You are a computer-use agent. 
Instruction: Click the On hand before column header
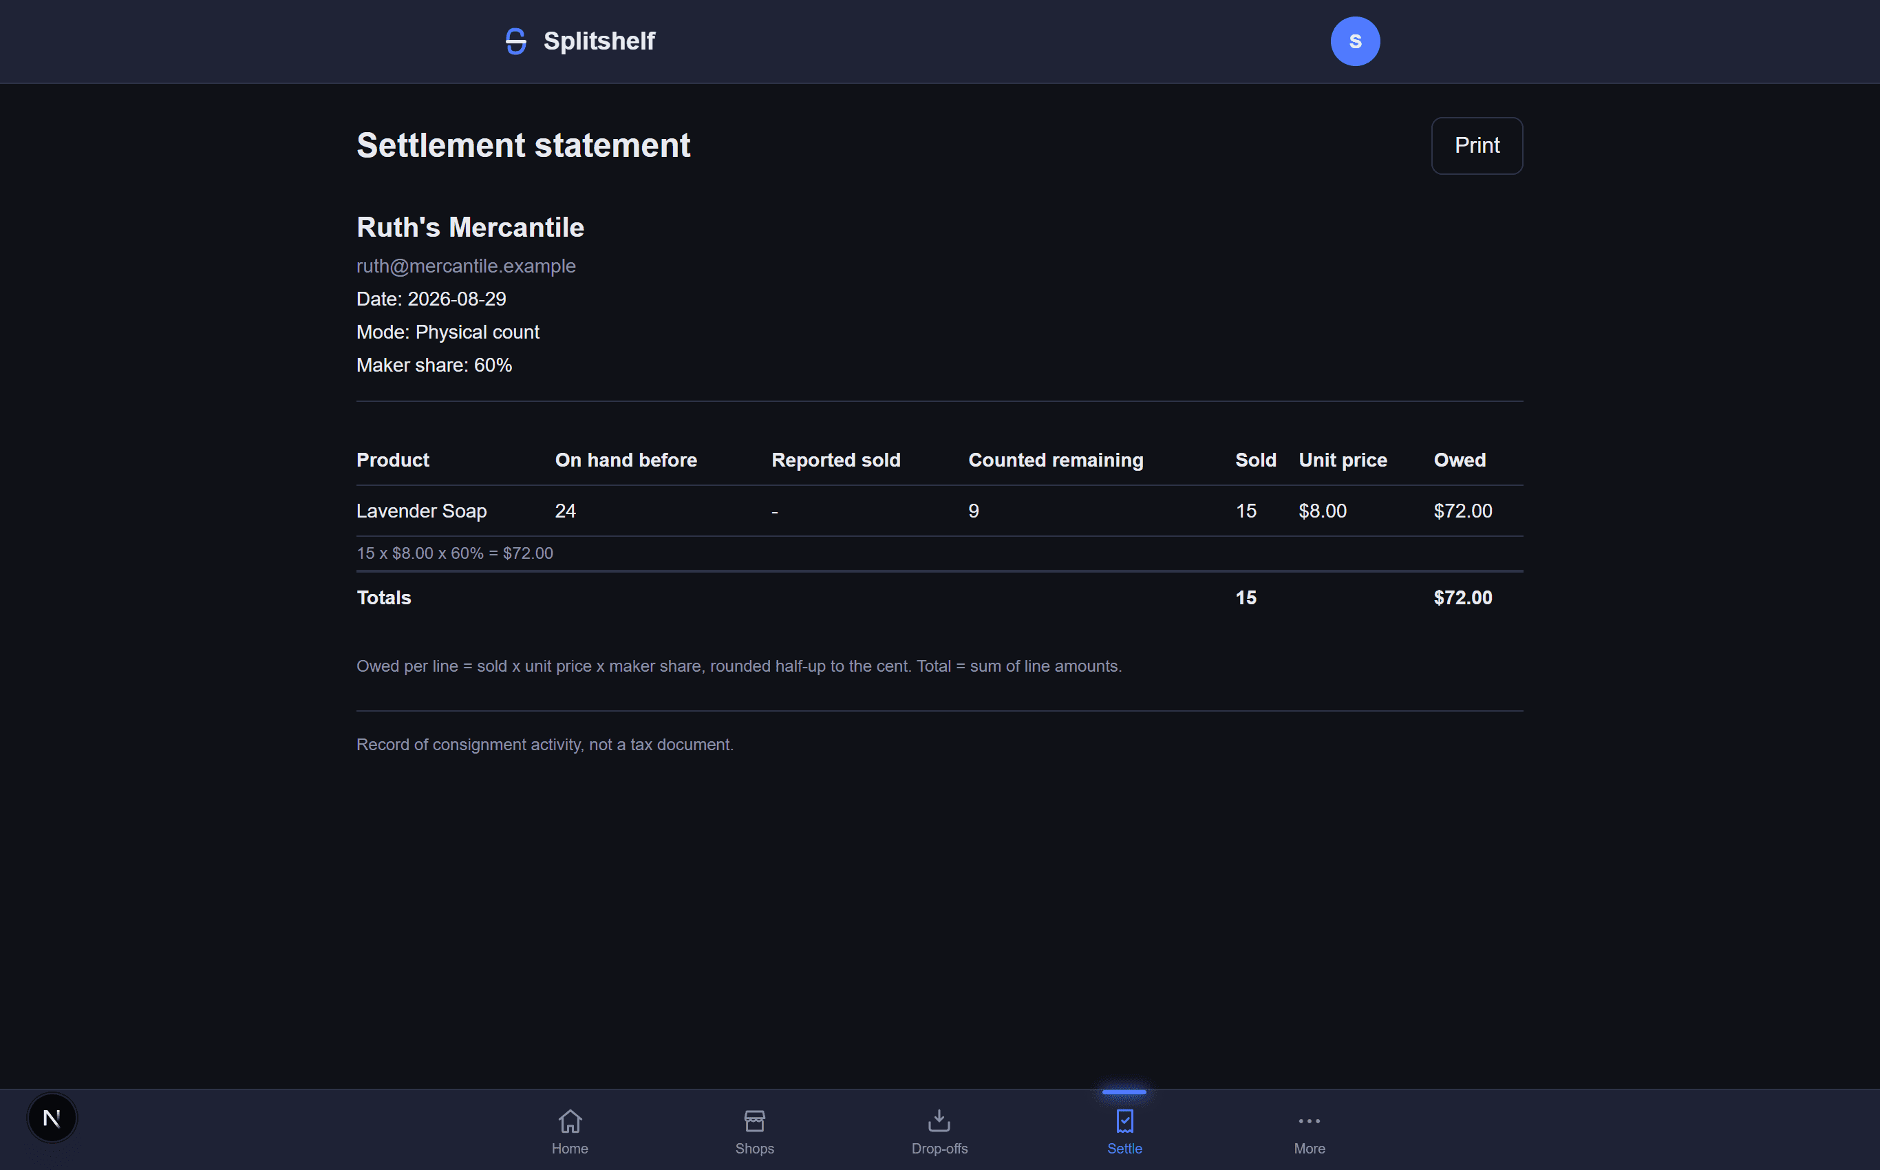tap(625, 460)
